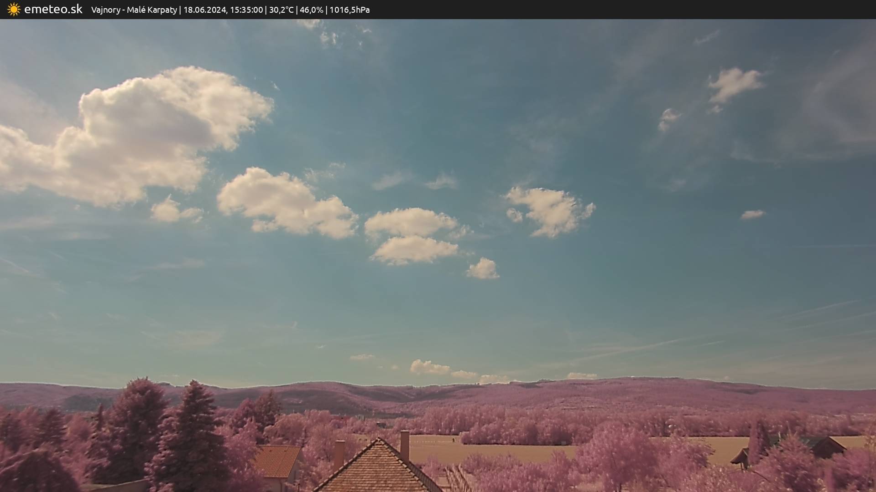
Task: Click the low clouds just above the horizon
Action: tap(429, 367)
